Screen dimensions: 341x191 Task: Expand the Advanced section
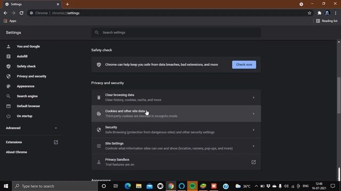[31, 128]
